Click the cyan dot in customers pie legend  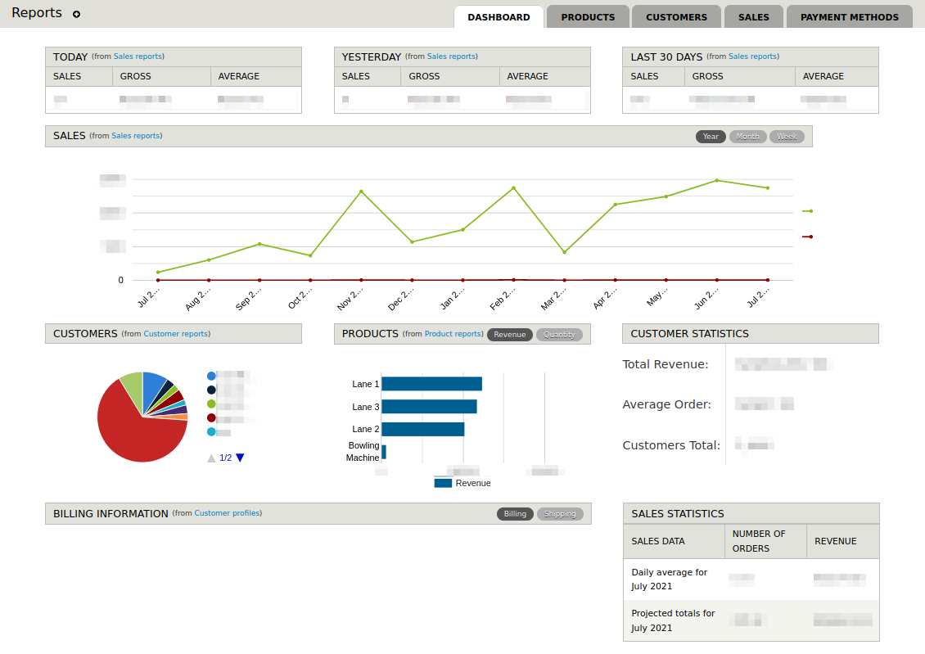pos(211,431)
